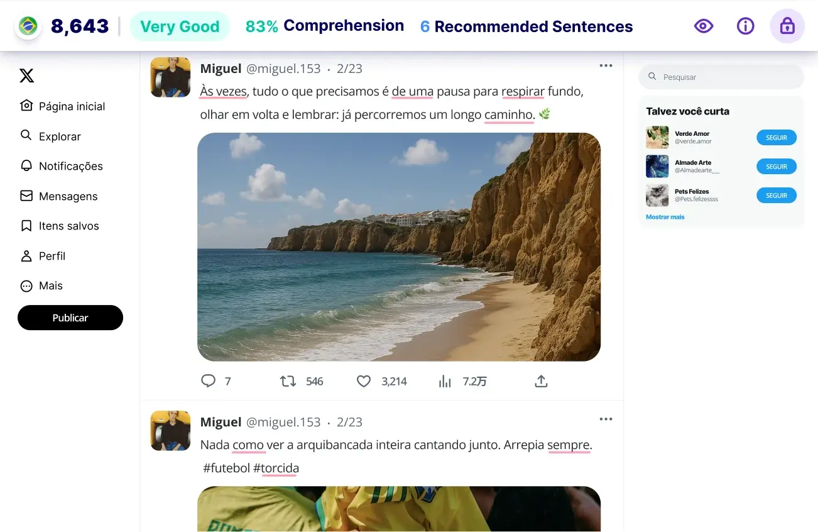Reply to the beach post via comment icon
Image resolution: width=818 pixels, height=532 pixels.
[208, 381]
